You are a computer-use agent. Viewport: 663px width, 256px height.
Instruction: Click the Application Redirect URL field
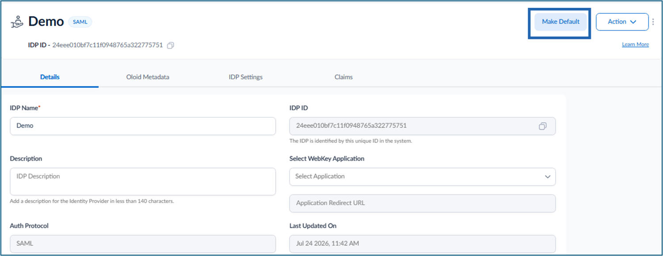(423, 203)
